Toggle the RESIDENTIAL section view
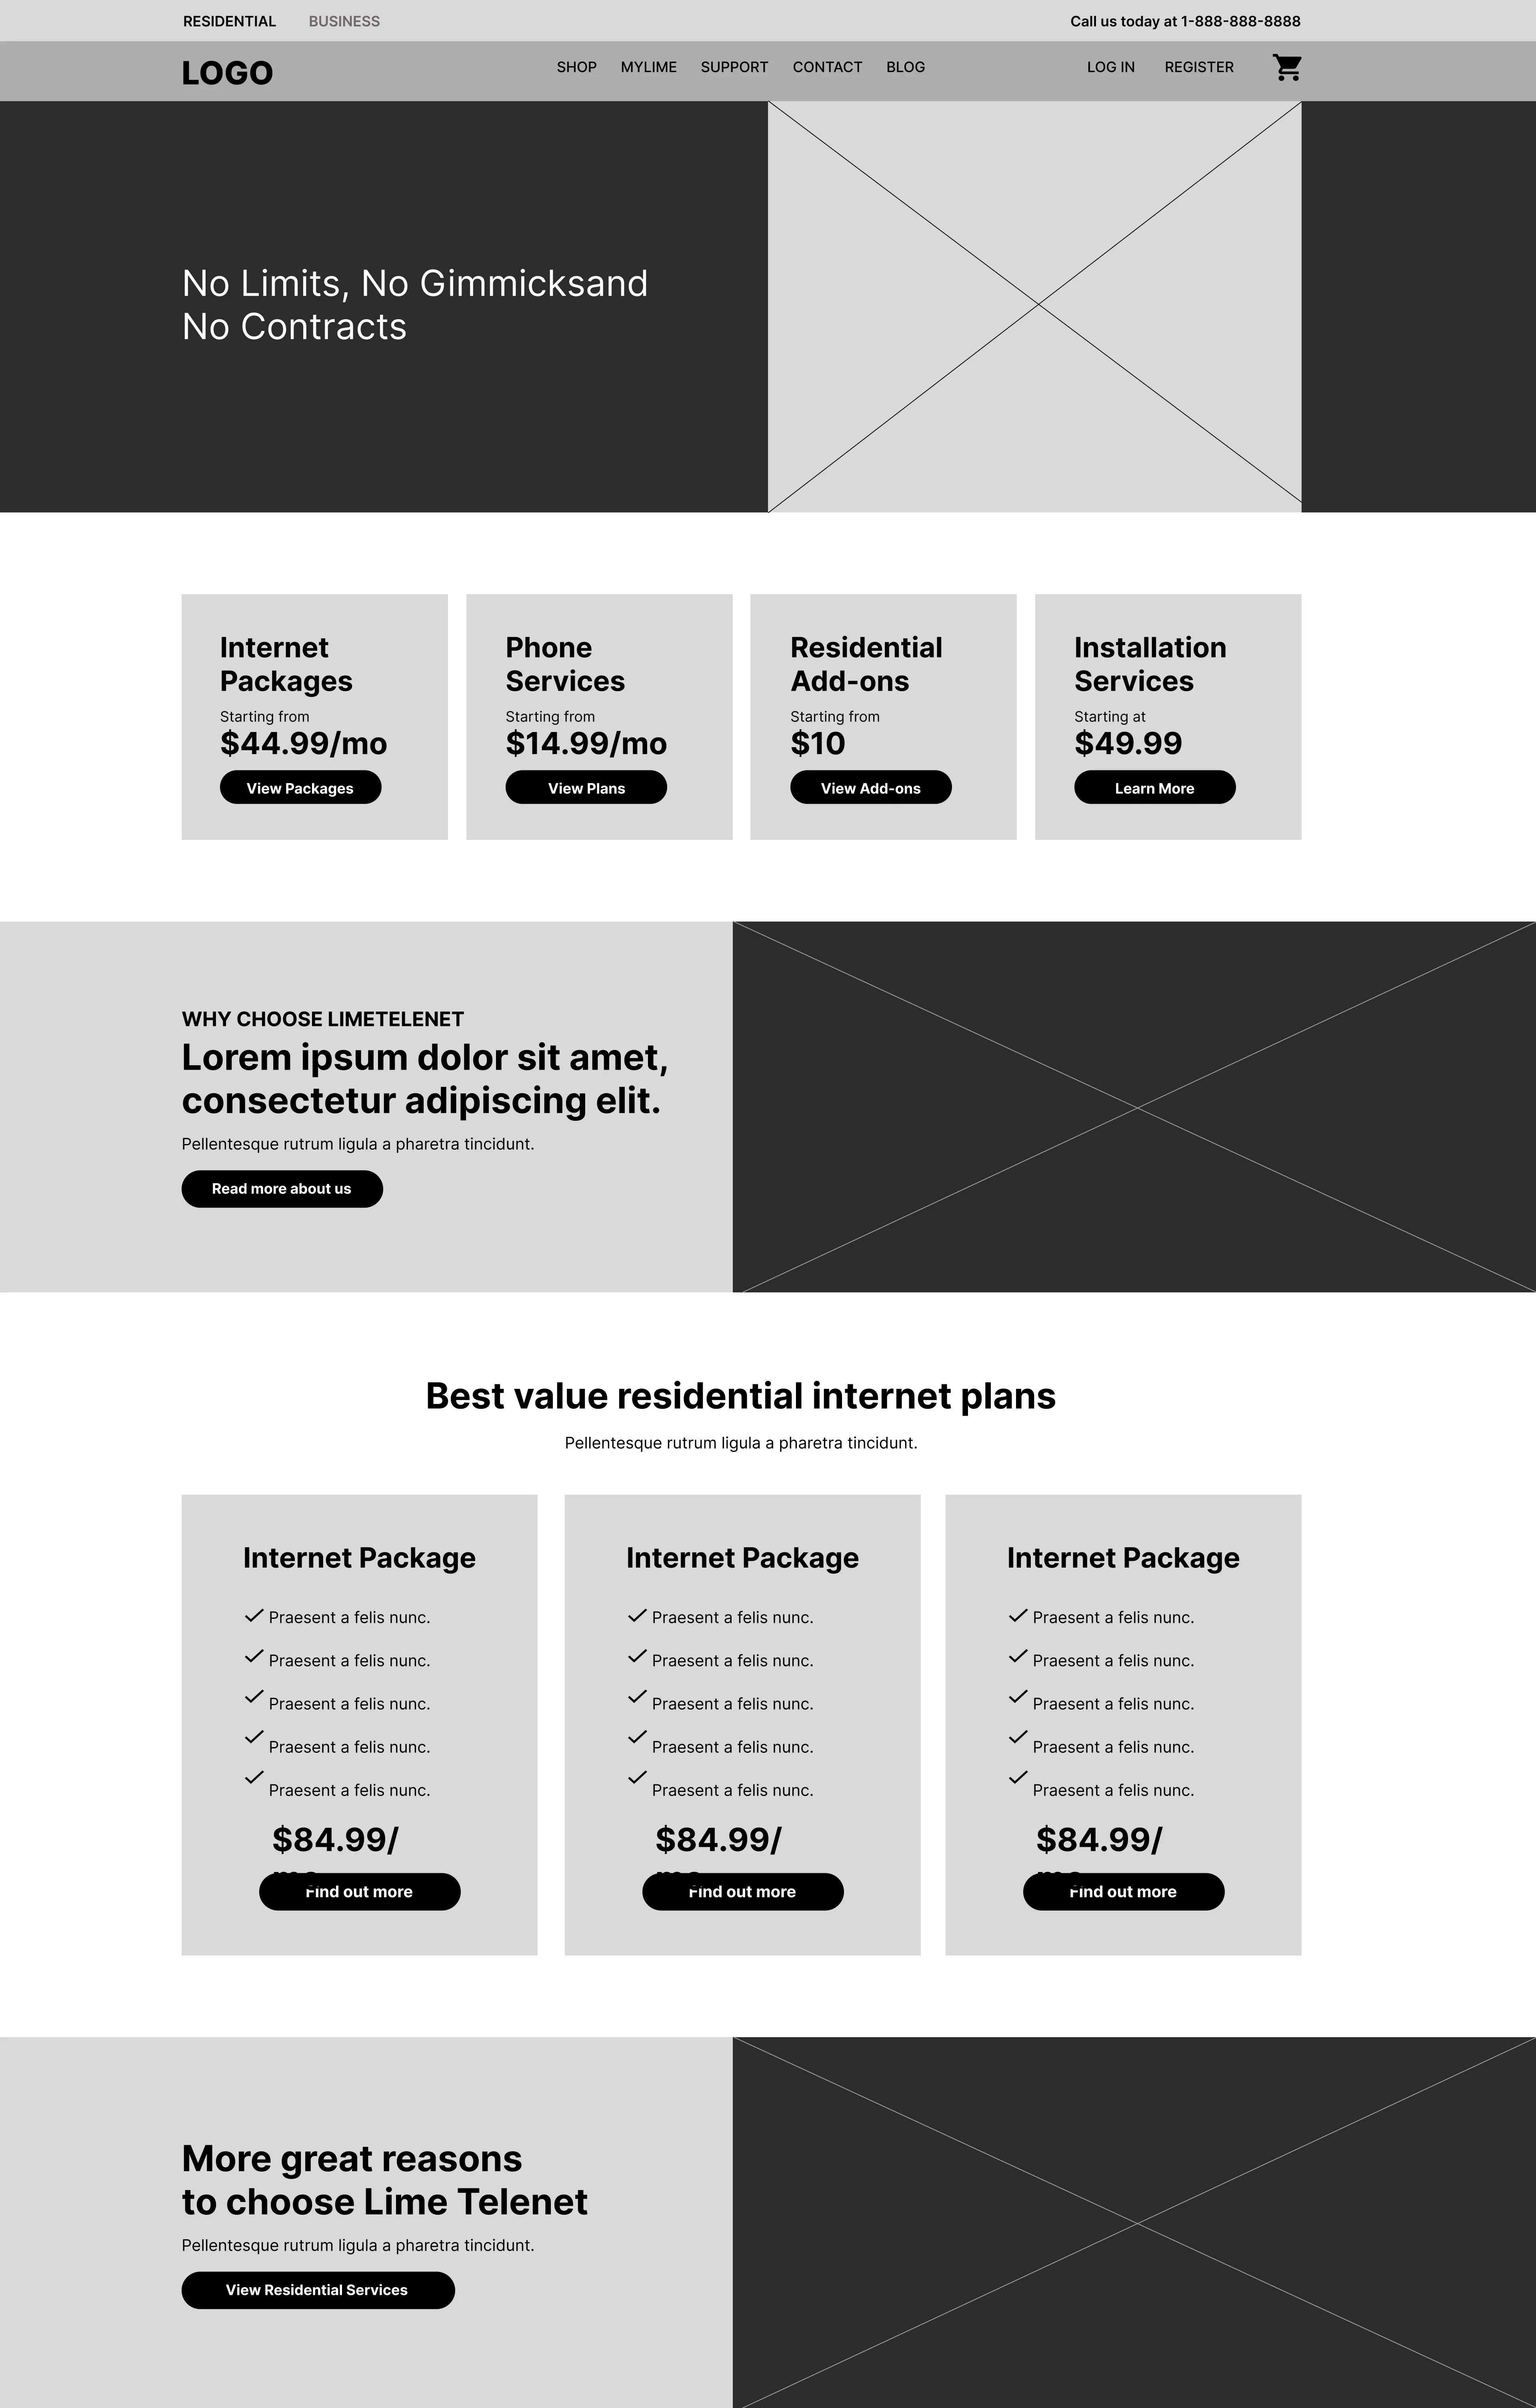Image resolution: width=1536 pixels, height=2408 pixels. click(x=230, y=19)
